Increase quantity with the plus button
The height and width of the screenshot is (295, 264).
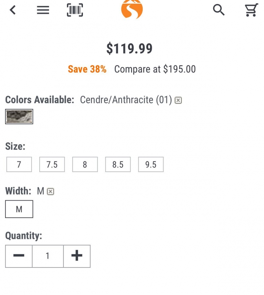(77, 256)
